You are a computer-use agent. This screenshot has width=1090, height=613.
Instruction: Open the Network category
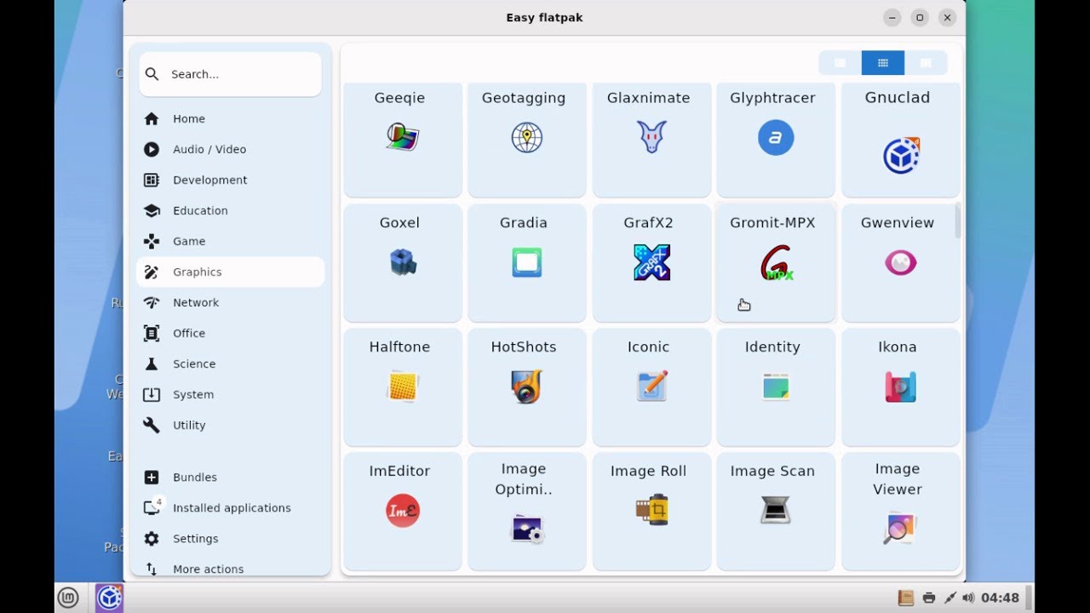230,302
